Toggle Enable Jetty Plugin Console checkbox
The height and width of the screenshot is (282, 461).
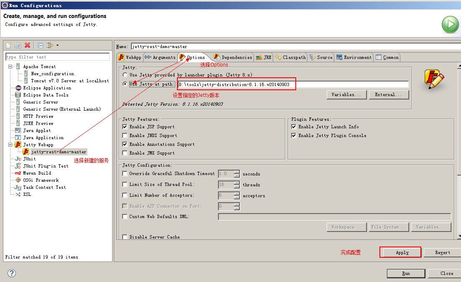tap(294, 135)
